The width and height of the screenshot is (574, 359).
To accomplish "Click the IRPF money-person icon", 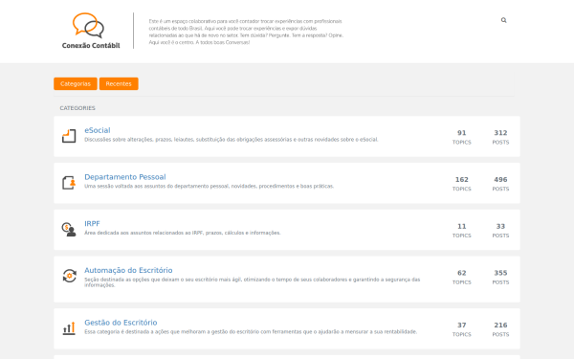I will pos(69,230).
